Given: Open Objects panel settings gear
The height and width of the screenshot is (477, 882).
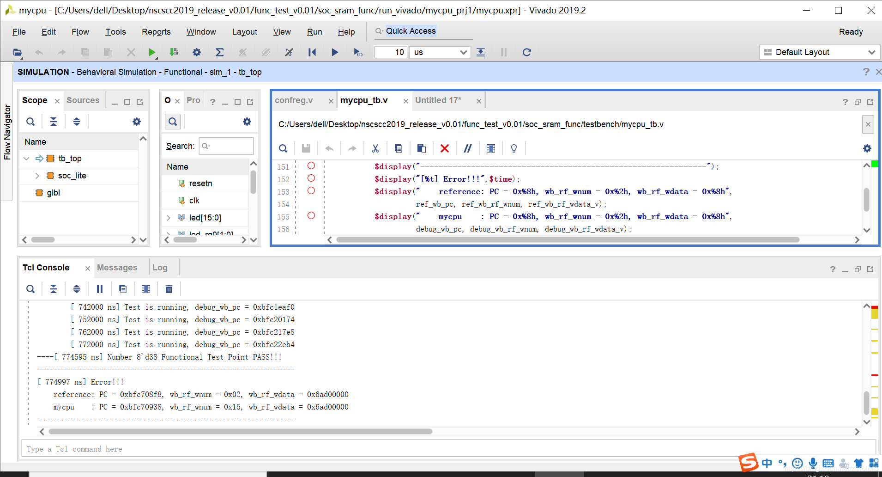Looking at the screenshot, I should point(247,122).
